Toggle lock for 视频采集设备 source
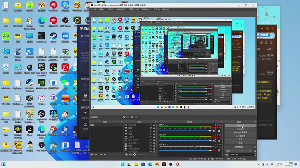The image size is (300, 168). pos(154,149)
